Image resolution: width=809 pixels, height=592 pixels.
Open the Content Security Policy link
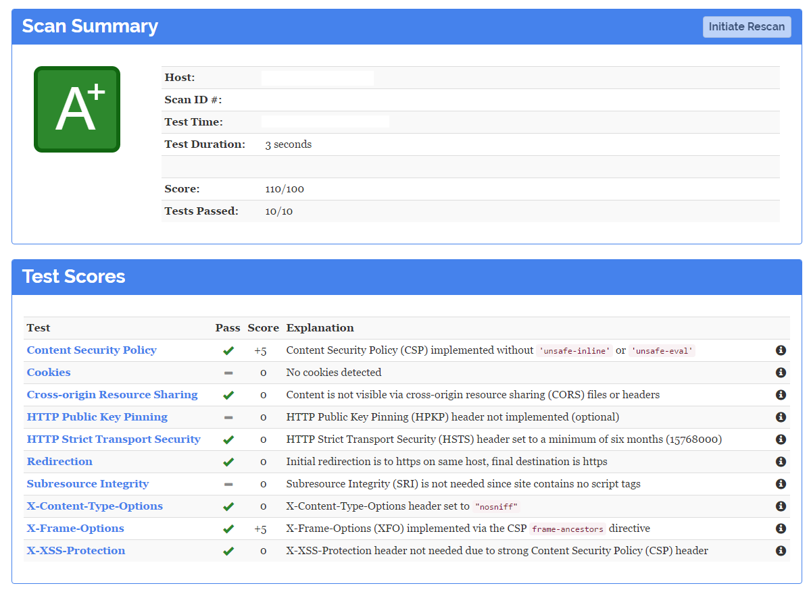(91, 350)
